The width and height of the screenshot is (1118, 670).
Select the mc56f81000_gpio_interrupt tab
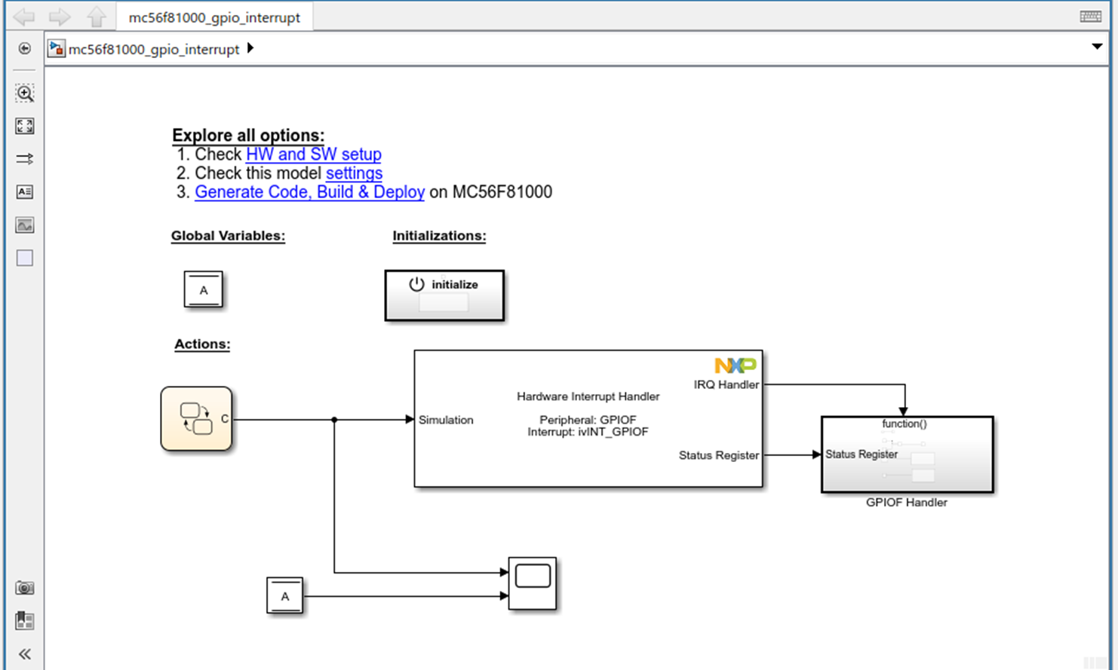pyautogui.click(x=213, y=16)
